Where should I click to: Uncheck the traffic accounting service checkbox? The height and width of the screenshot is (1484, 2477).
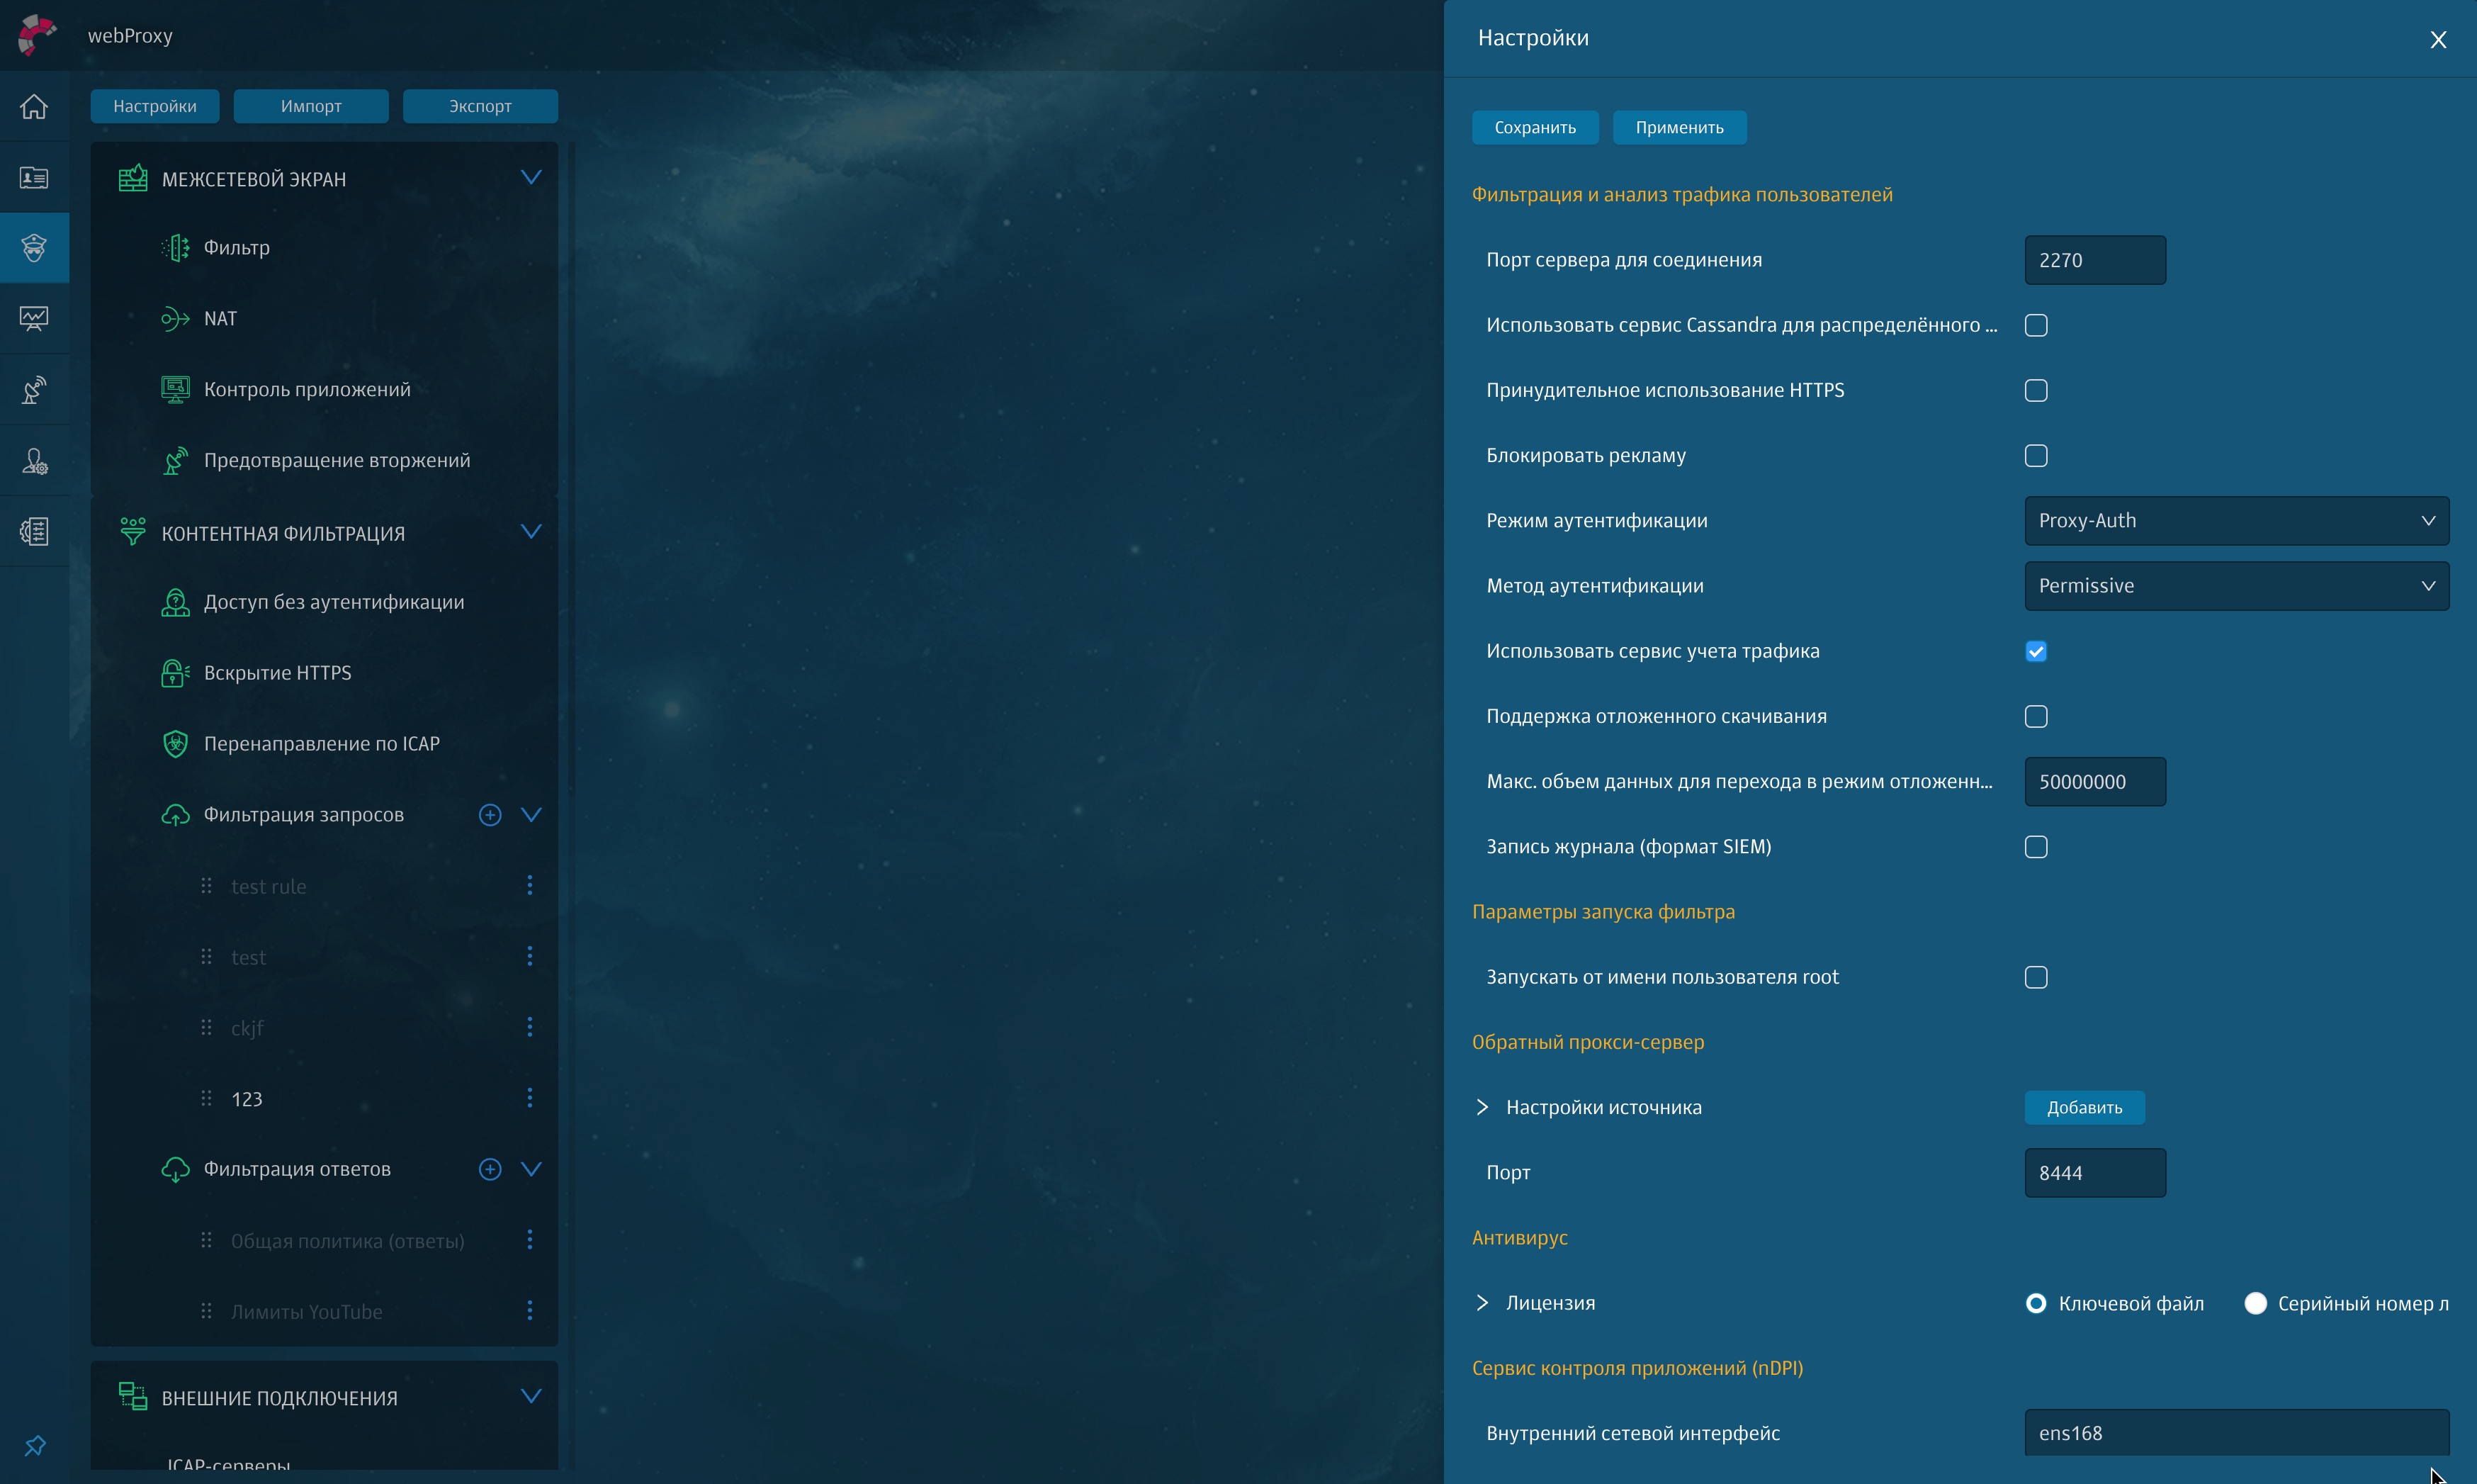(2035, 651)
